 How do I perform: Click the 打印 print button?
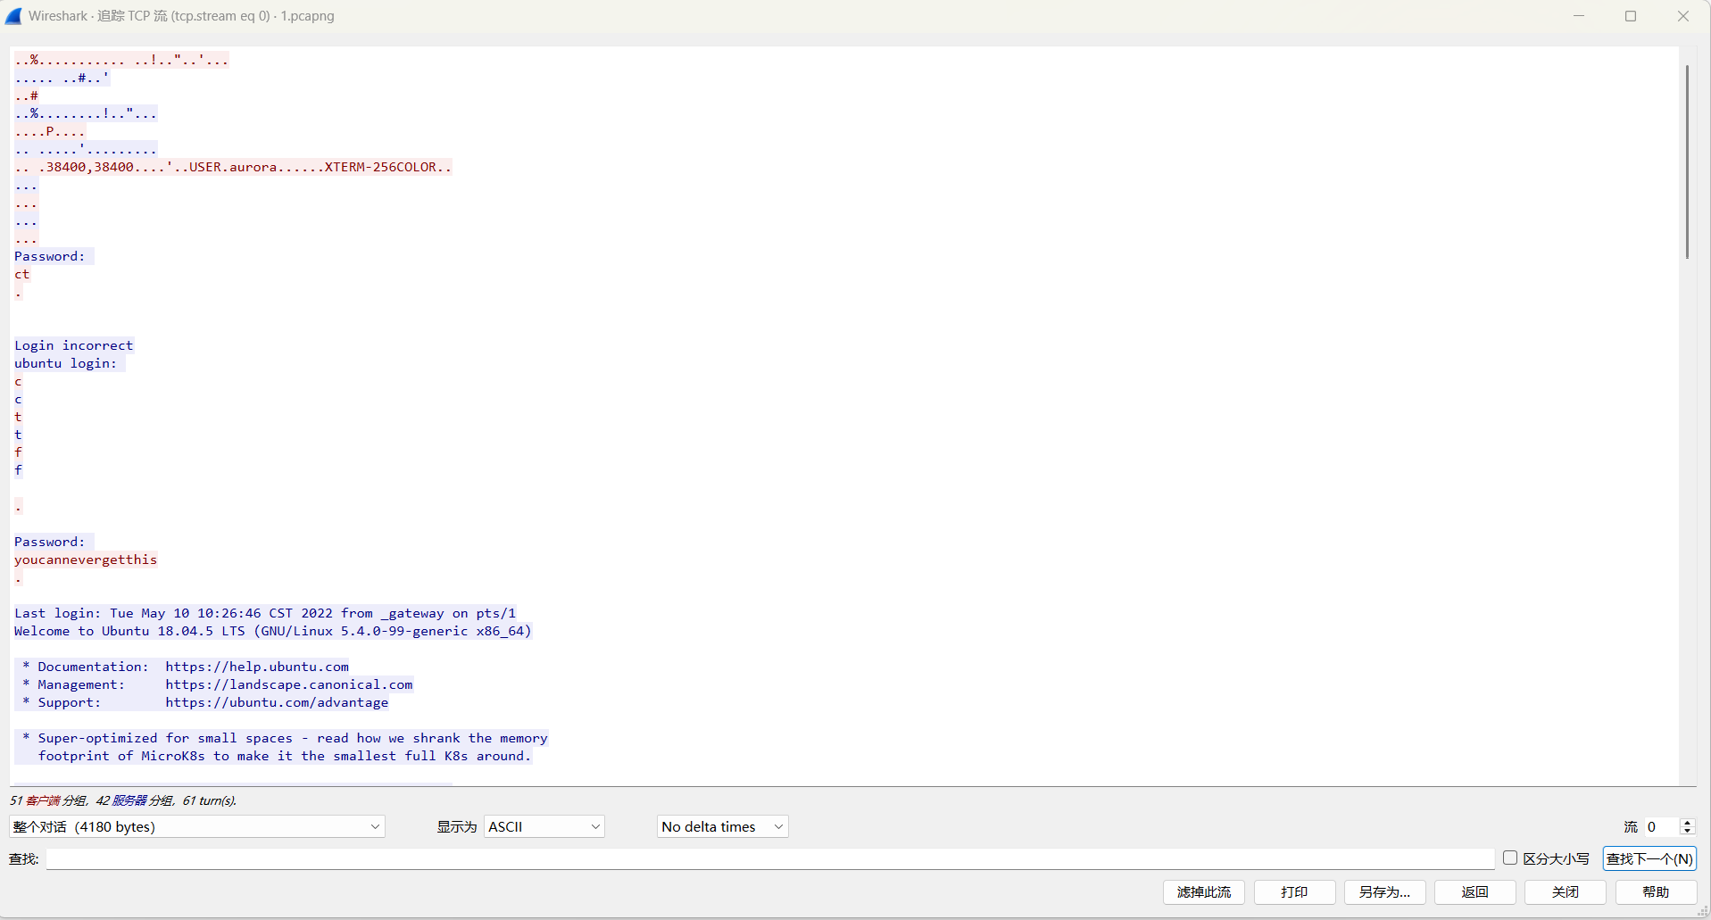(x=1295, y=892)
